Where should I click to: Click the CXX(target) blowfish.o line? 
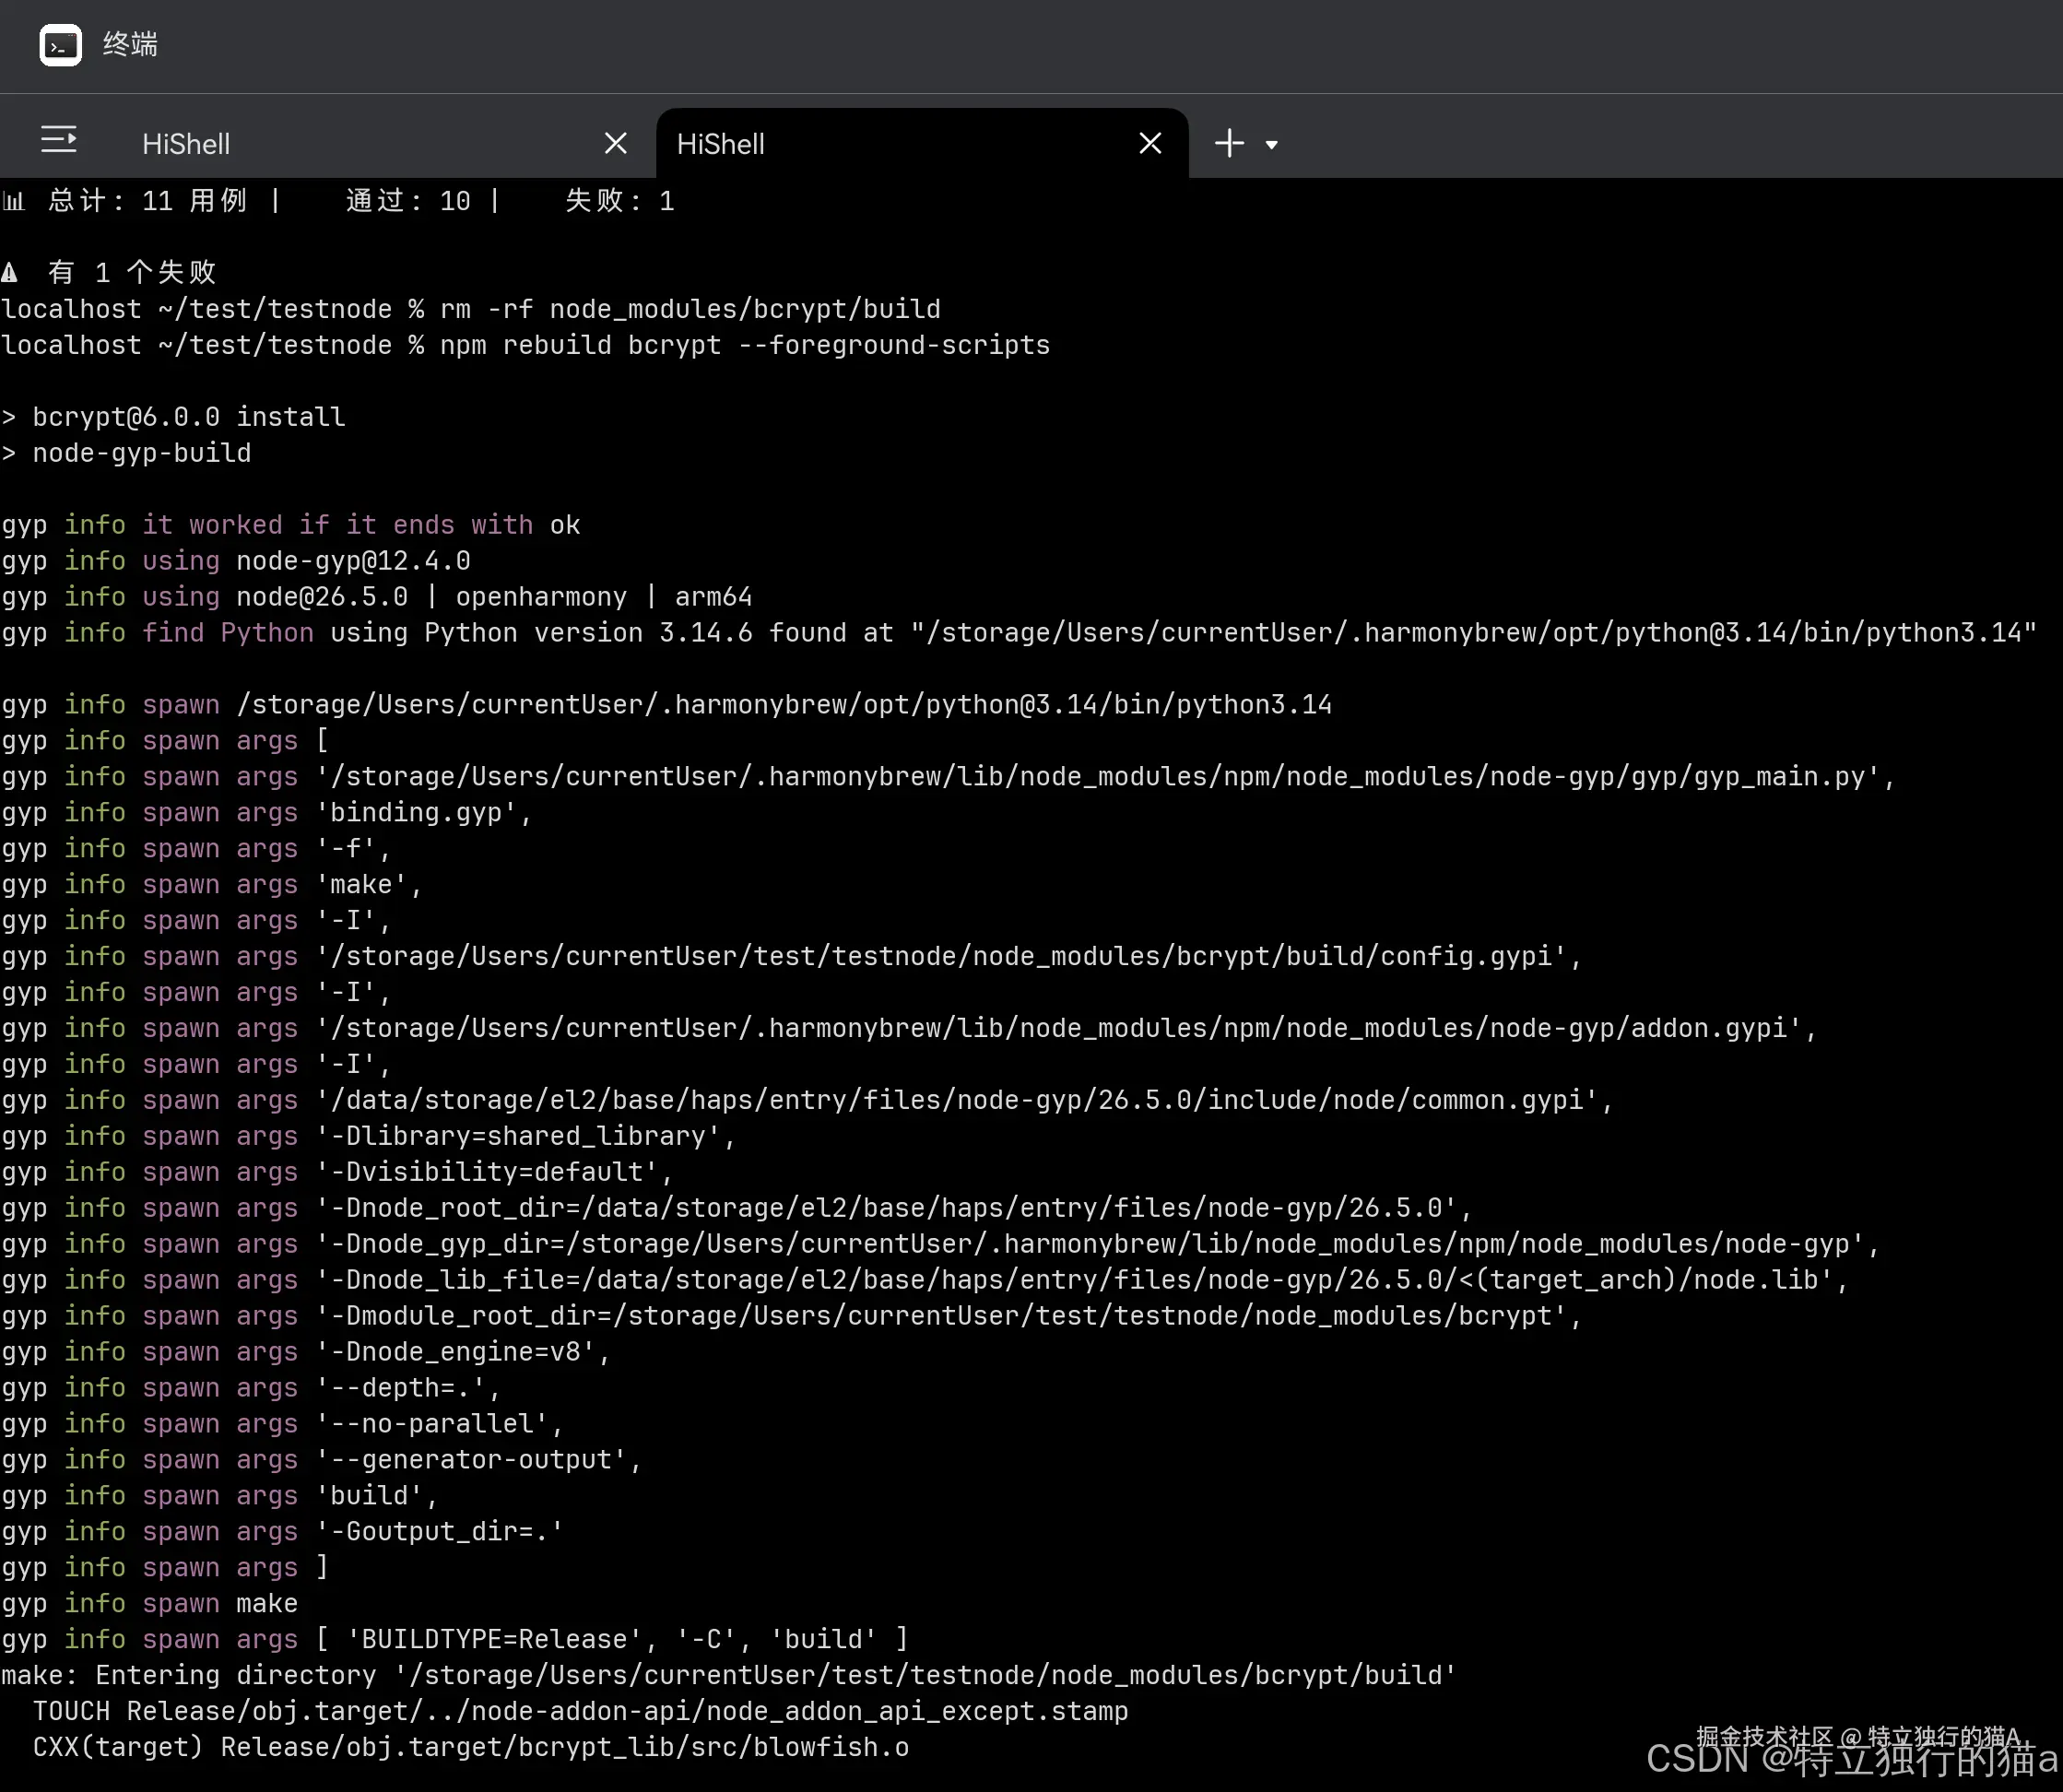(471, 1747)
